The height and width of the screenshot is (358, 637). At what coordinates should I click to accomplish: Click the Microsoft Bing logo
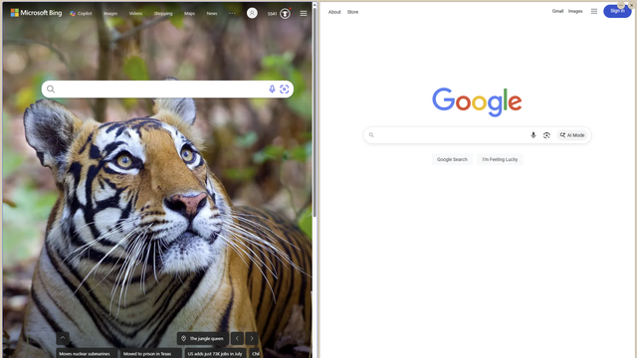tap(36, 13)
